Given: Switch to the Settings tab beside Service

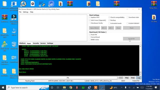Looking at the screenshot, I should pos(50,43).
